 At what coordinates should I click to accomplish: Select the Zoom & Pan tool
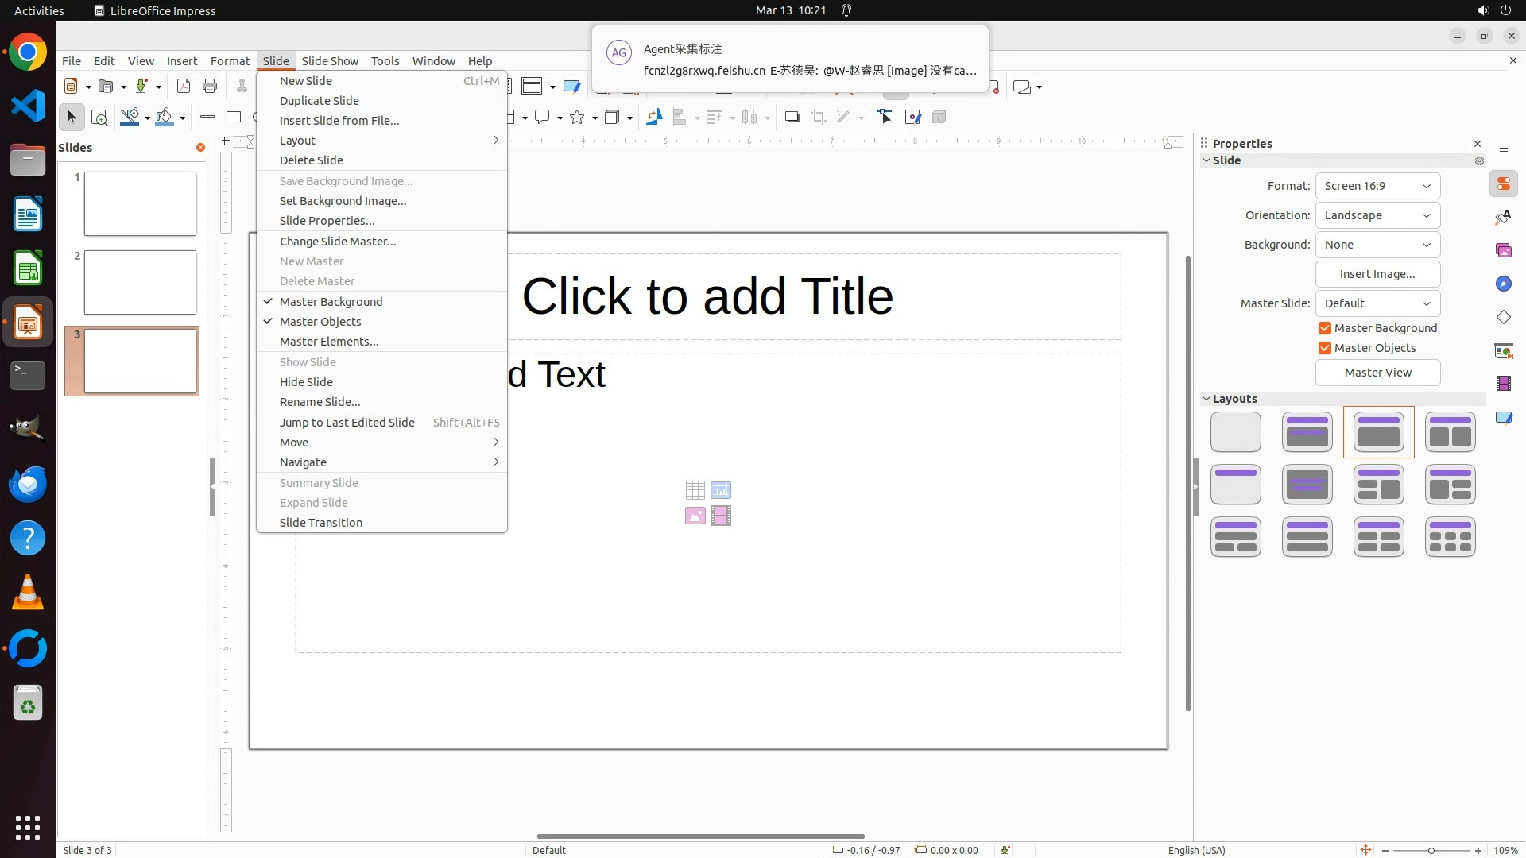point(99,118)
